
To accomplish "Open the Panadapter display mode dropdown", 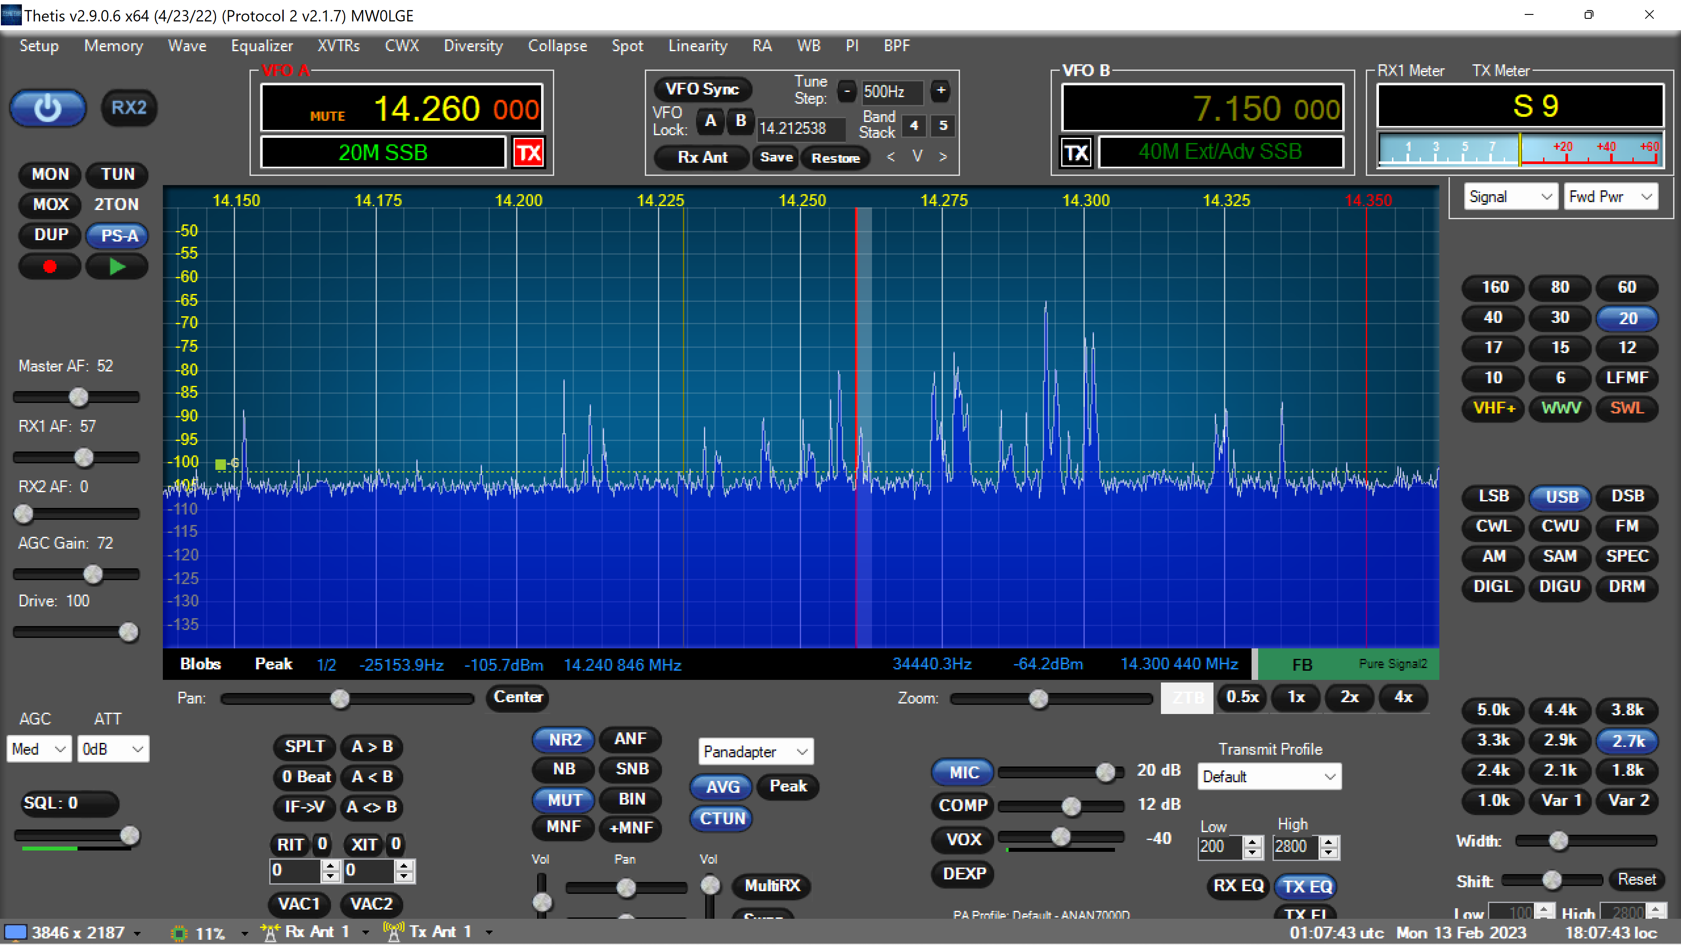I will (756, 752).
